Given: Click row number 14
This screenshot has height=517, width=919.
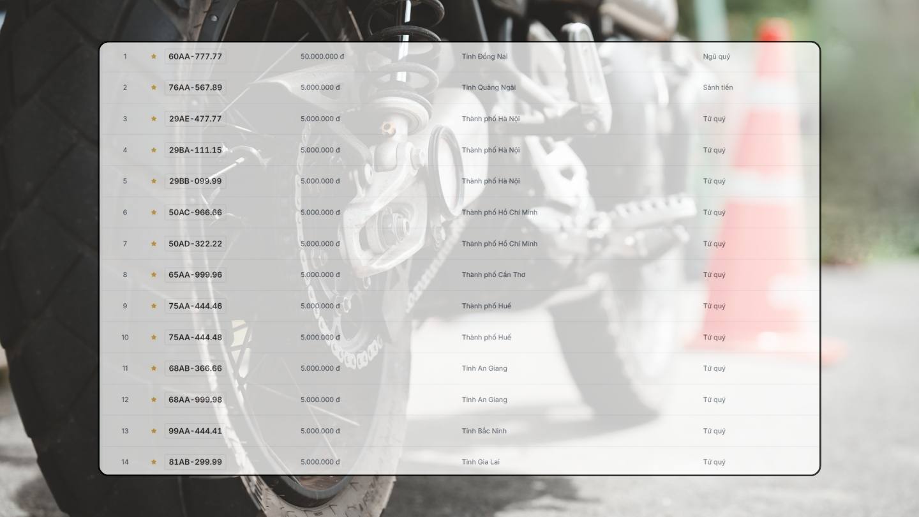Looking at the screenshot, I should 125,462.
